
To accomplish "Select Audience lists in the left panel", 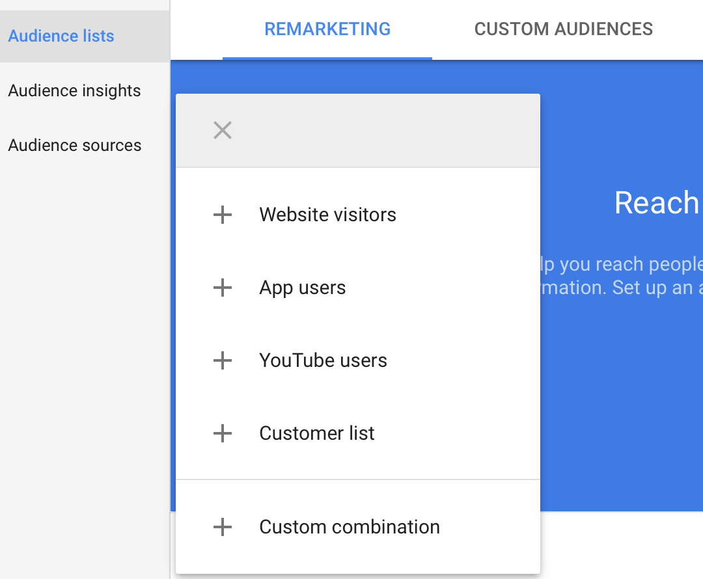I will (x=61, y=36).
